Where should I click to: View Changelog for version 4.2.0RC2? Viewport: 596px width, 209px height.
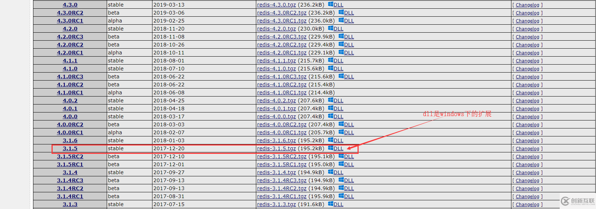[527, 45]
